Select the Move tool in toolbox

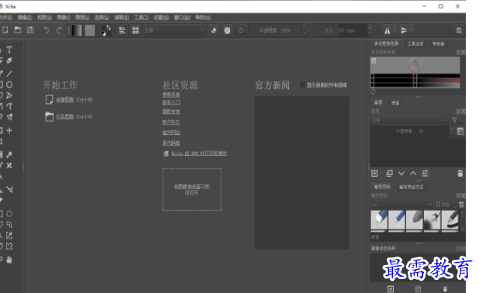pyautogui.click(x=9, y=130)
